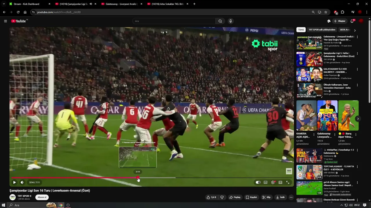Open options for Öfkeyle Kalkarsam video
The image size is (371, 208).
(x=357, y=85)
